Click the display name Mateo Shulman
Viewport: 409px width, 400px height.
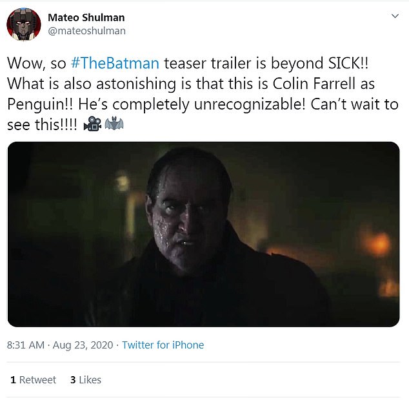[x=86, y=17]
